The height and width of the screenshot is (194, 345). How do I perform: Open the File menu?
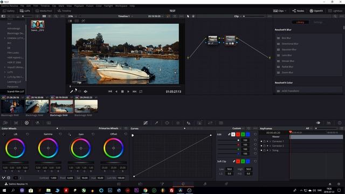[22, 6]
